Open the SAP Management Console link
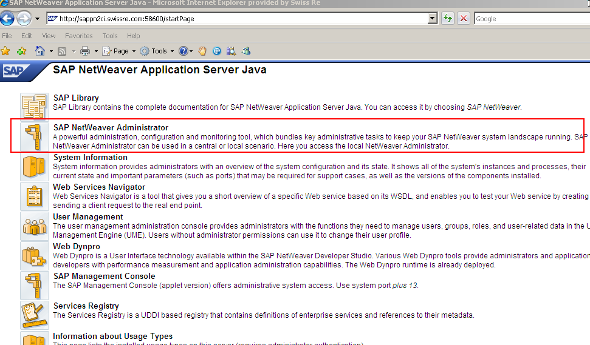Image resolution: width=590 pixels, height=345 pixels. [x=105, y=276]
